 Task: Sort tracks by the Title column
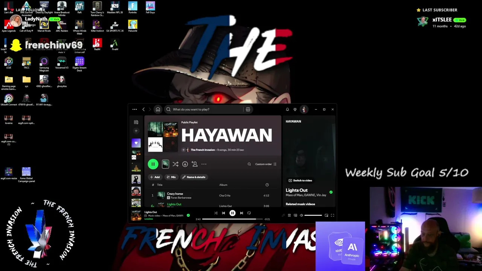160,185
